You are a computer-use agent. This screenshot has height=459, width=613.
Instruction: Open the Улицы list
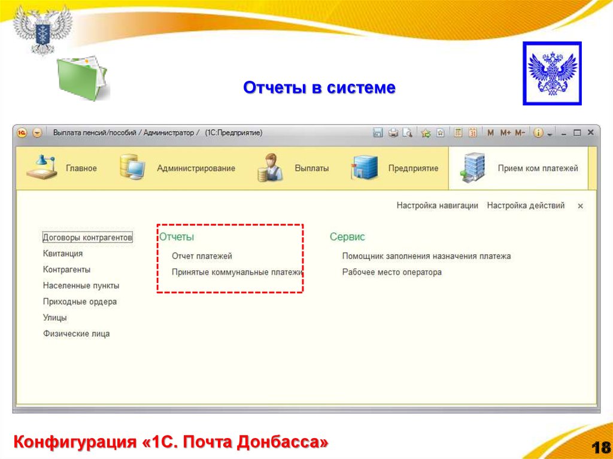(54, 317)
